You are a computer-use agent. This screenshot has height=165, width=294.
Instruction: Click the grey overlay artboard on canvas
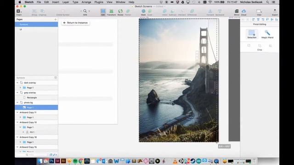(x=234, y=80)
